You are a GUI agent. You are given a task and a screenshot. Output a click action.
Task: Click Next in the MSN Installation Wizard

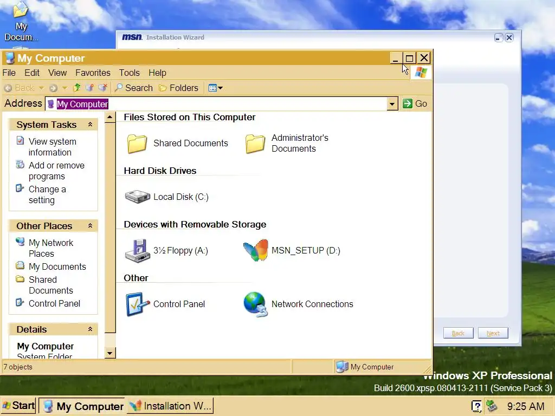(493, 333)
